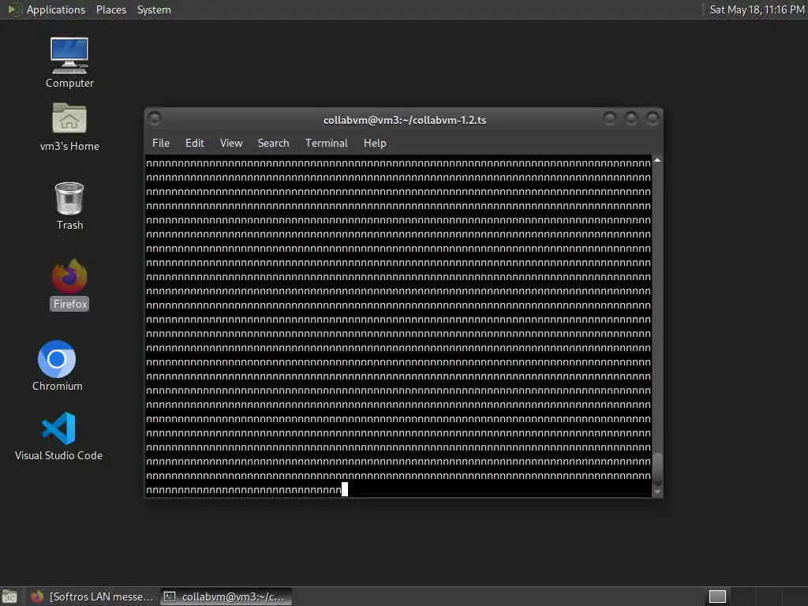Open the terminal Help menu
Screen dimensions: 808x606
(375, 144)
